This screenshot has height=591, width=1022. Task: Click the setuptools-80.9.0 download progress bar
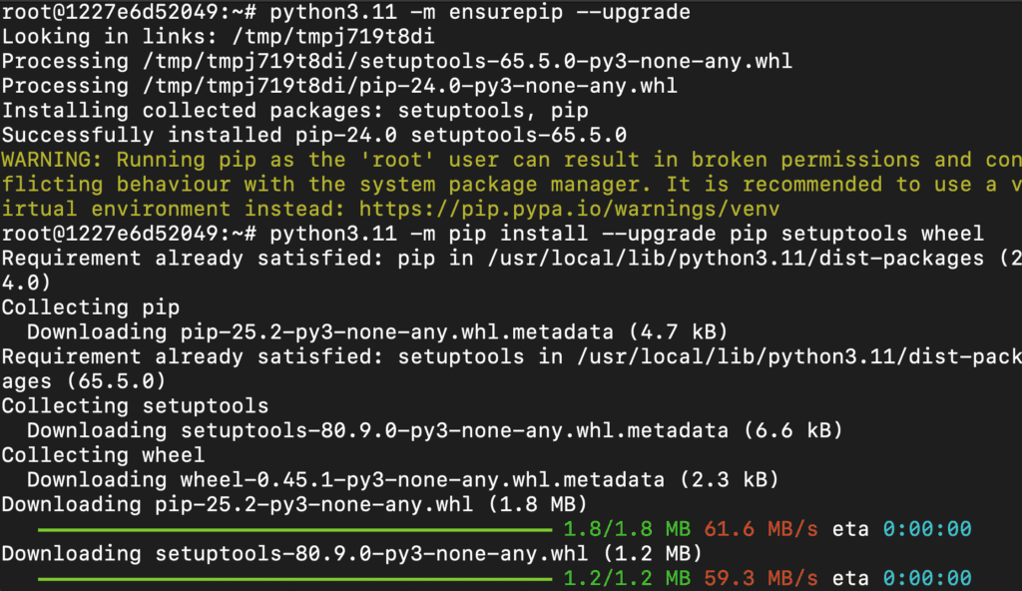pos(294,578)
